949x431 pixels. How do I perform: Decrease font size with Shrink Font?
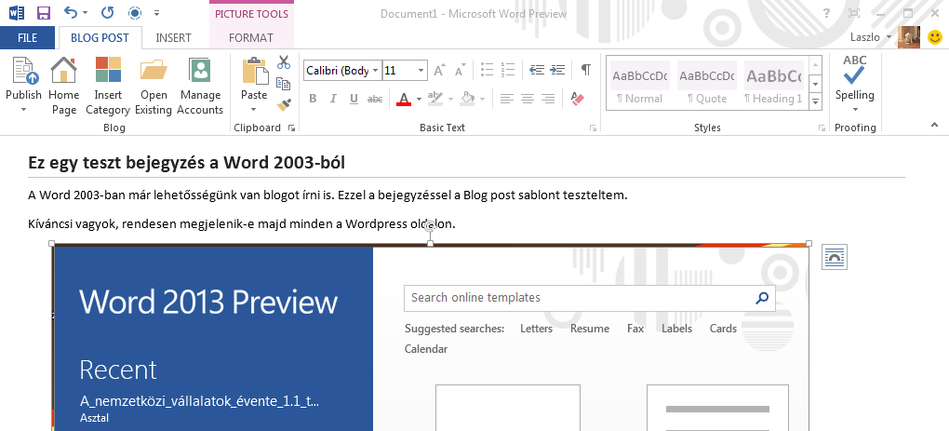click(460, 70)
